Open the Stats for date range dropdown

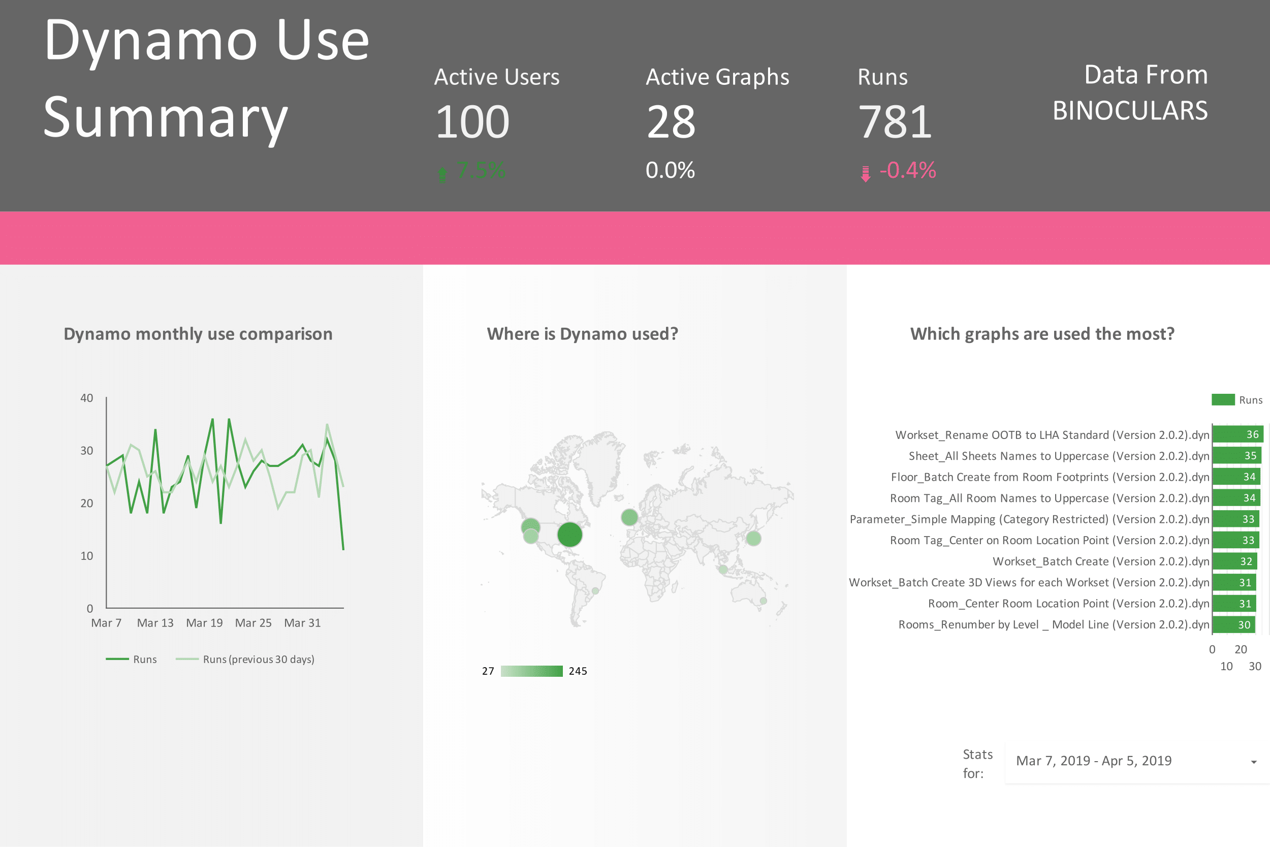[1093, 761]
